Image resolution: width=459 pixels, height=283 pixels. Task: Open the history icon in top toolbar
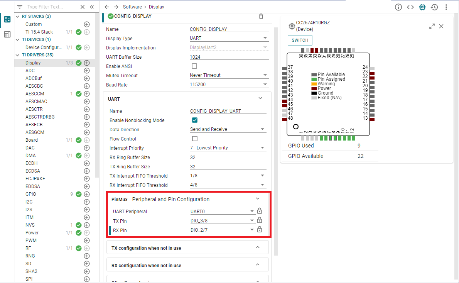pos(434,7)
